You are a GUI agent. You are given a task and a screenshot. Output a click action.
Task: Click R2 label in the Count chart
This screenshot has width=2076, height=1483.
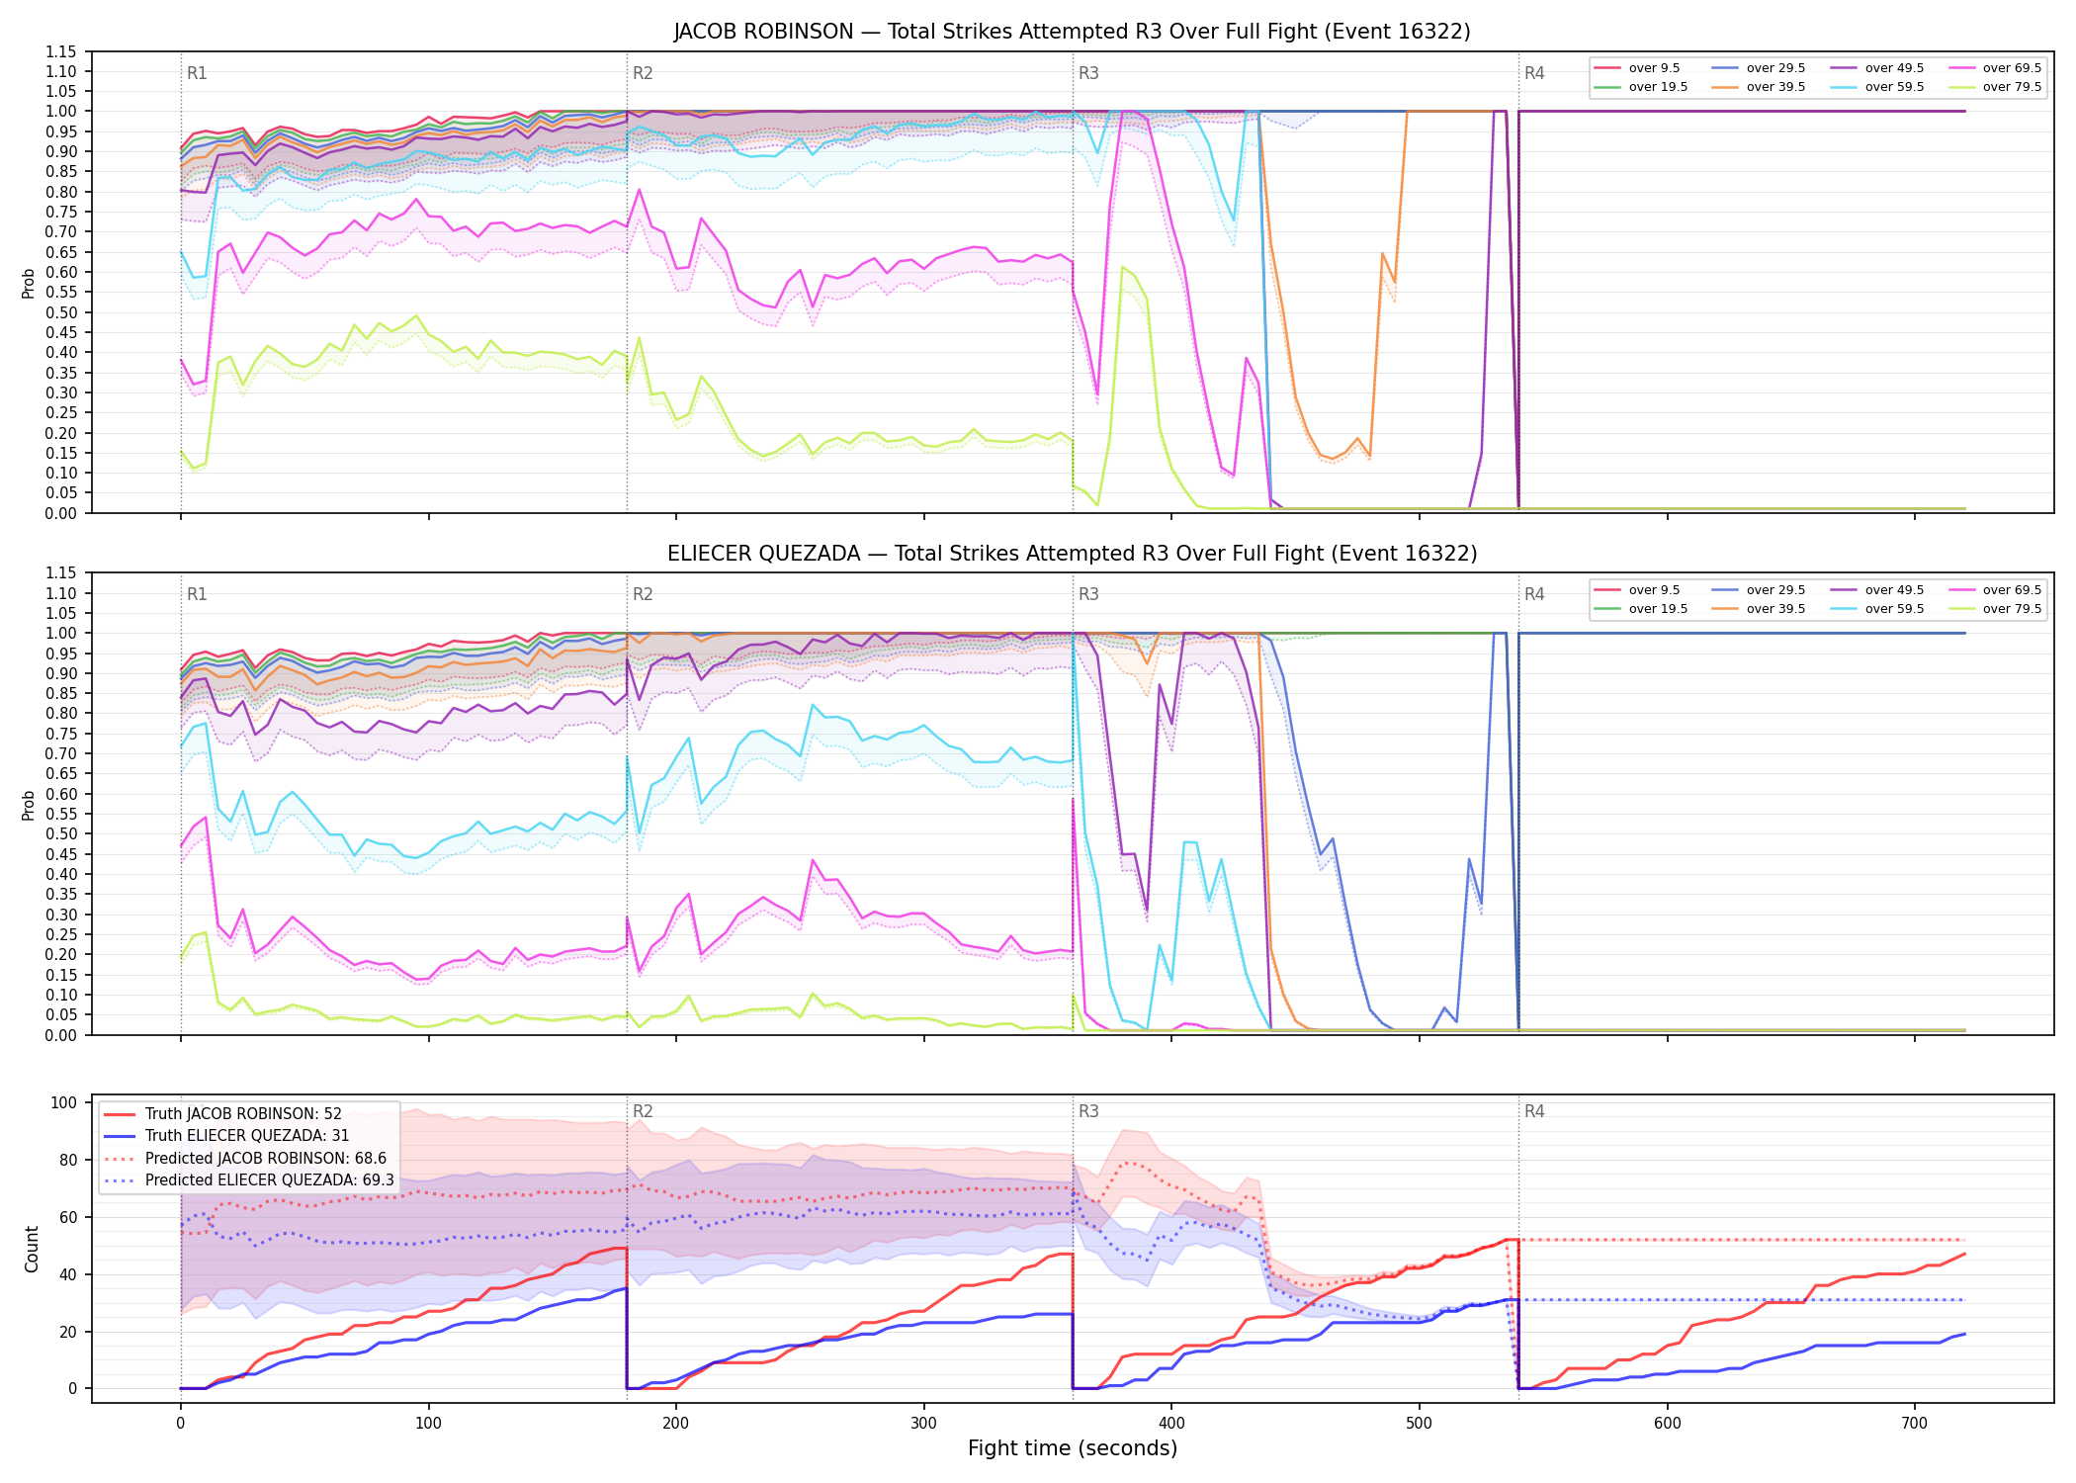[643, 1111]
